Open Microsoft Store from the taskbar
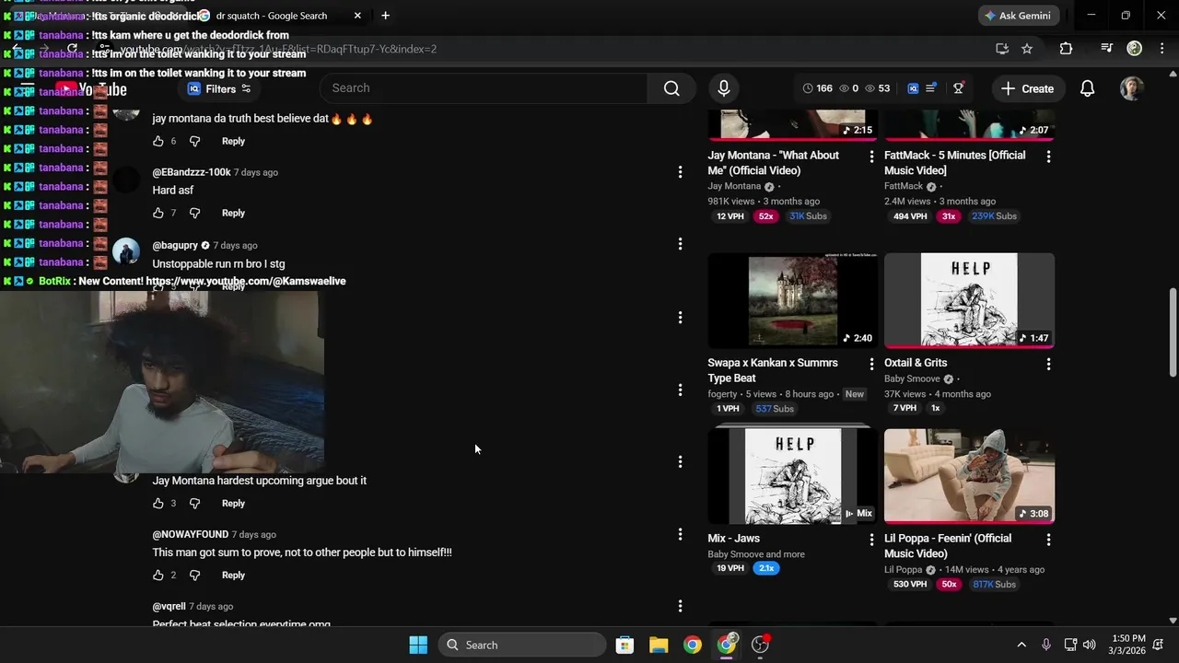 625,645
